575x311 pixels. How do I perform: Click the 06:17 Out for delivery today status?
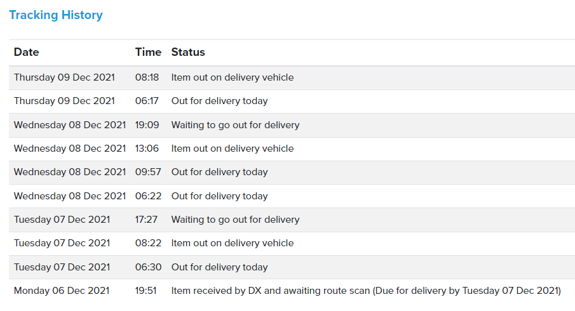(219, 101)
